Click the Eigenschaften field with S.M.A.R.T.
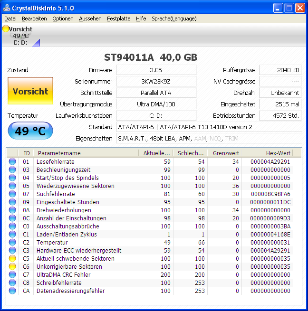Image resolution: width=308 pixels, height=311 pixels. (209, 139)
